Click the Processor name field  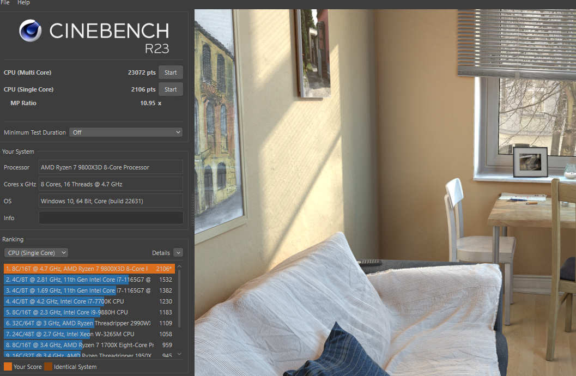tap(111, 167)
